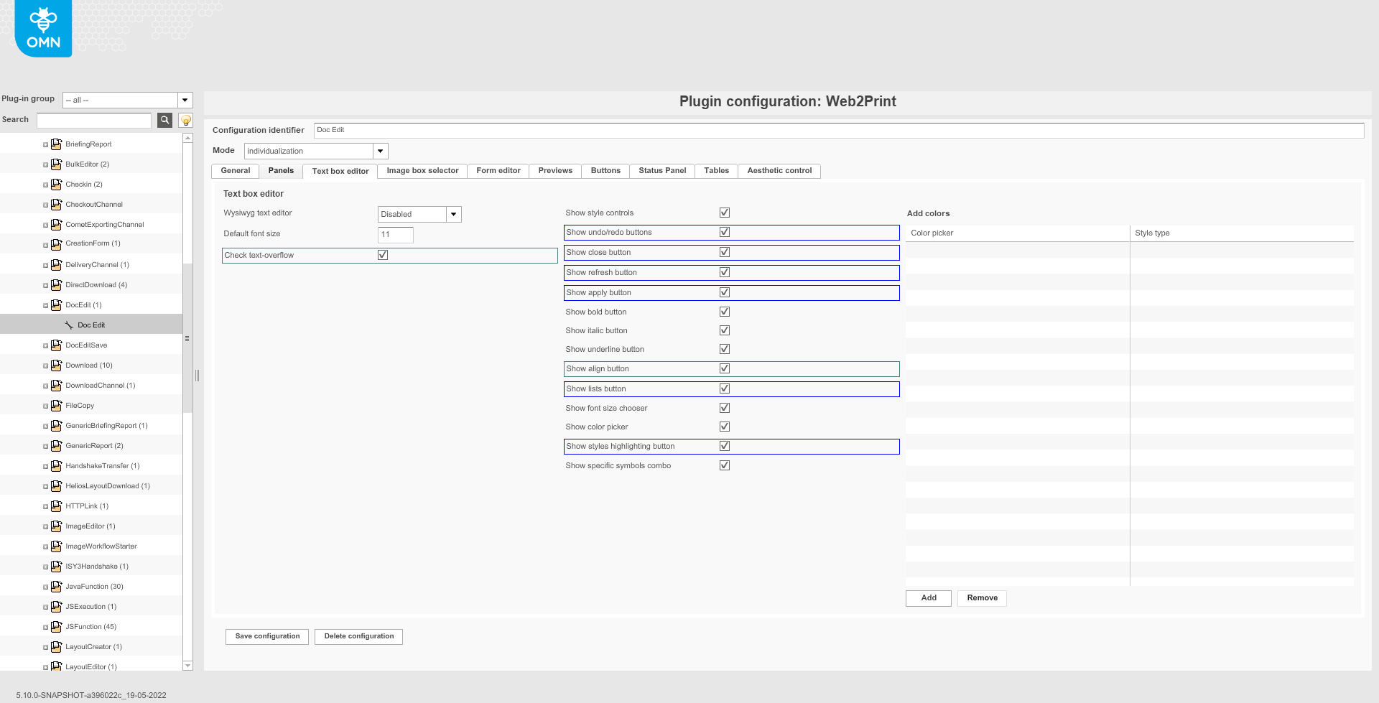The width and height of the screenshot is (1379, 703).
Task: Toggle Show bold button checkbox
Action: [x=725, y=312]
